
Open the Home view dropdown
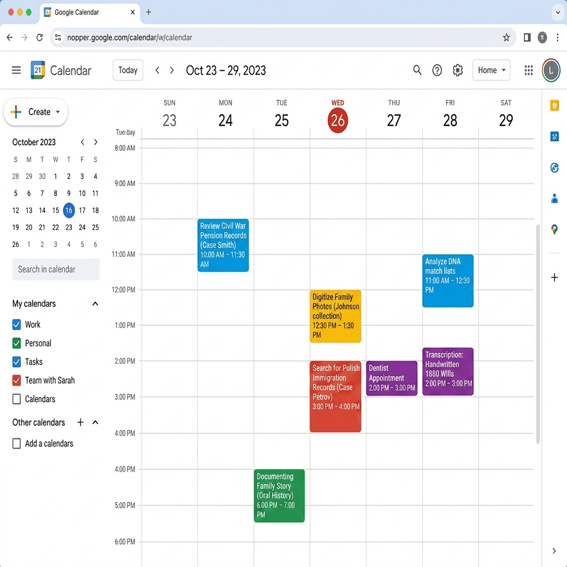coord(491,70)
